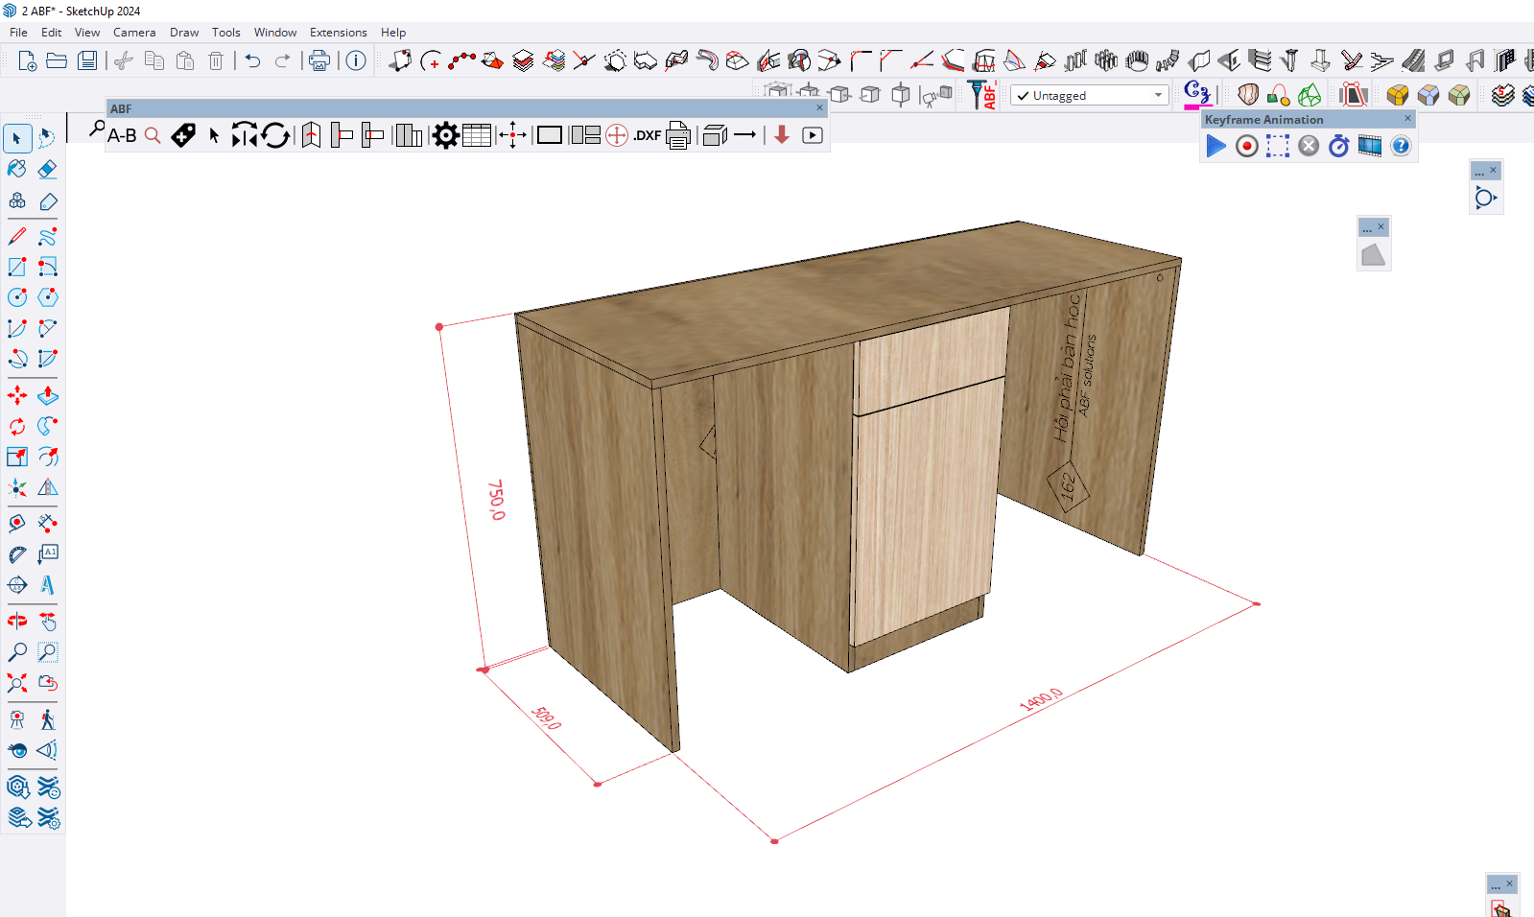
Task: Pick the Push/Pull tool
Action: 47,395
